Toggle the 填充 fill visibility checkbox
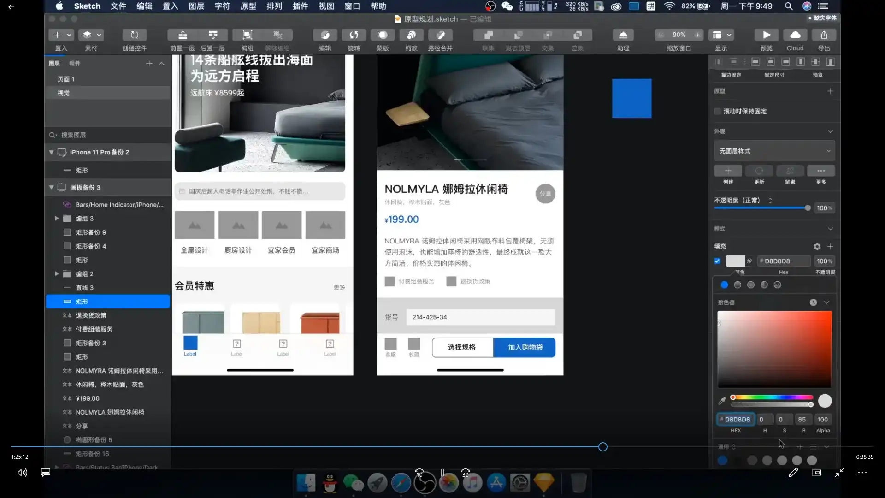 click(717, 261)
